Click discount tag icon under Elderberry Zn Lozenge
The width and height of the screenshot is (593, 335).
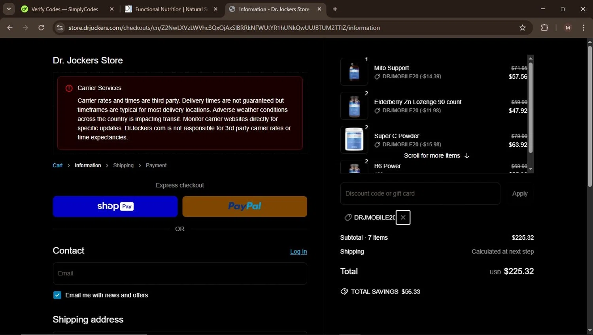(x=377, y=111)
